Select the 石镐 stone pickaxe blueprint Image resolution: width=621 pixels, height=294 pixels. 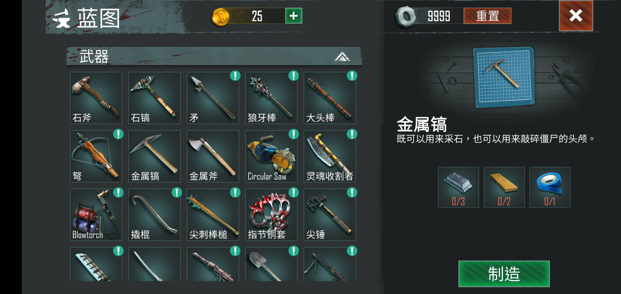click(x=154, y=98)
